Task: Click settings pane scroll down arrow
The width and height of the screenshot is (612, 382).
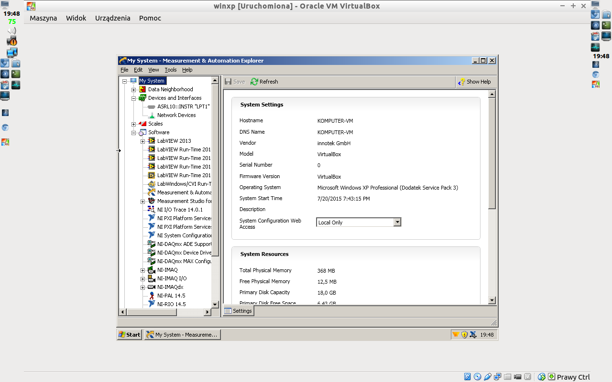Action: (492, 300)
